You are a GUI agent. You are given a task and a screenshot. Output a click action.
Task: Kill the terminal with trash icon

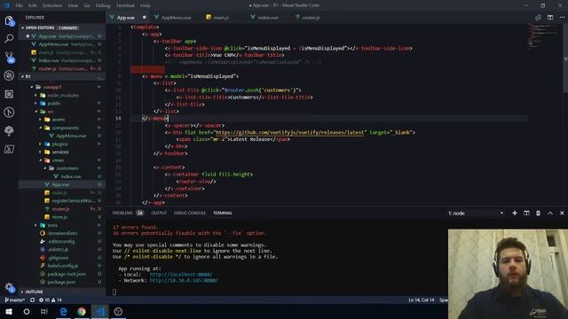pos(539,213)
